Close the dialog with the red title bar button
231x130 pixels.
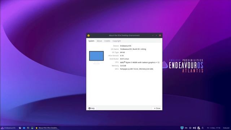click(x=160, y=35)
